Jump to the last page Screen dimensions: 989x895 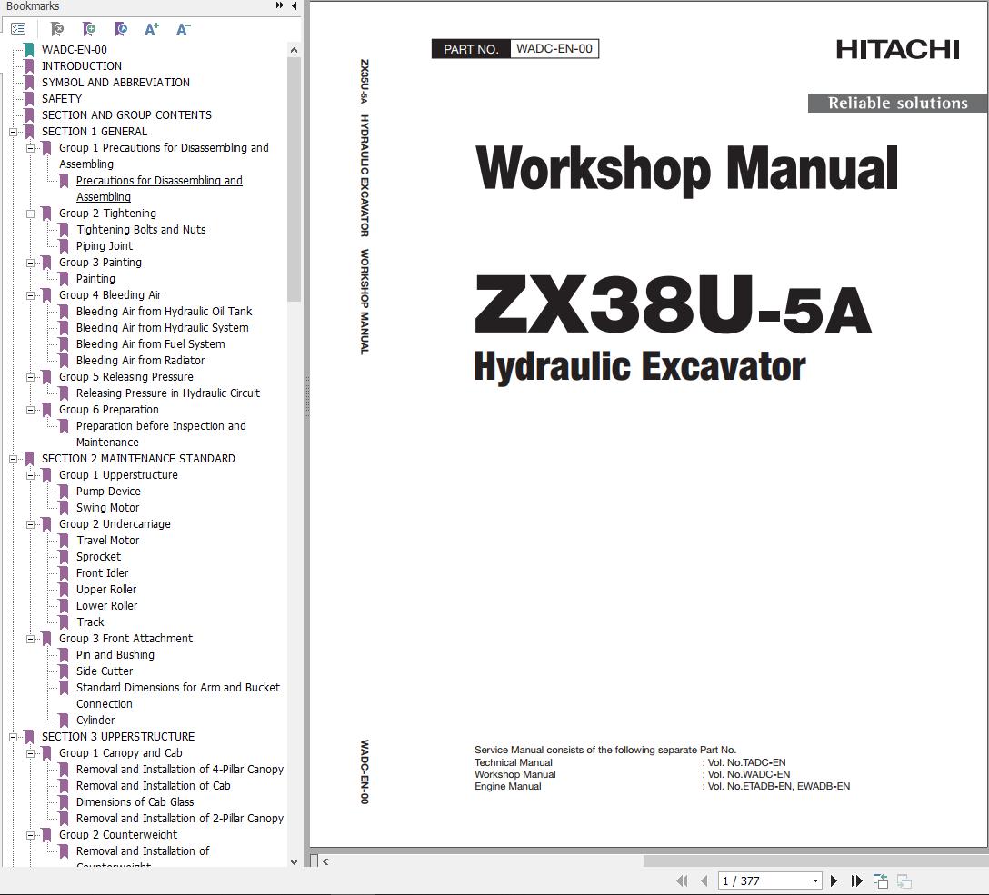[x=856, y=880]
